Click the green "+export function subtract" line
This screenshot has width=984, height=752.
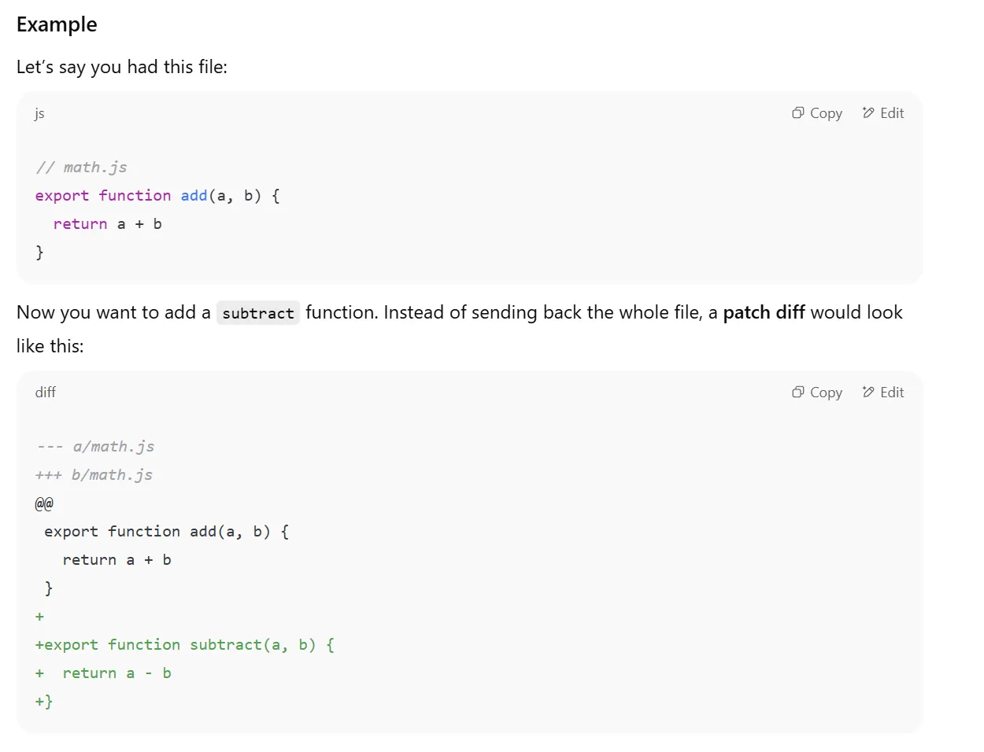pos(185,645)
